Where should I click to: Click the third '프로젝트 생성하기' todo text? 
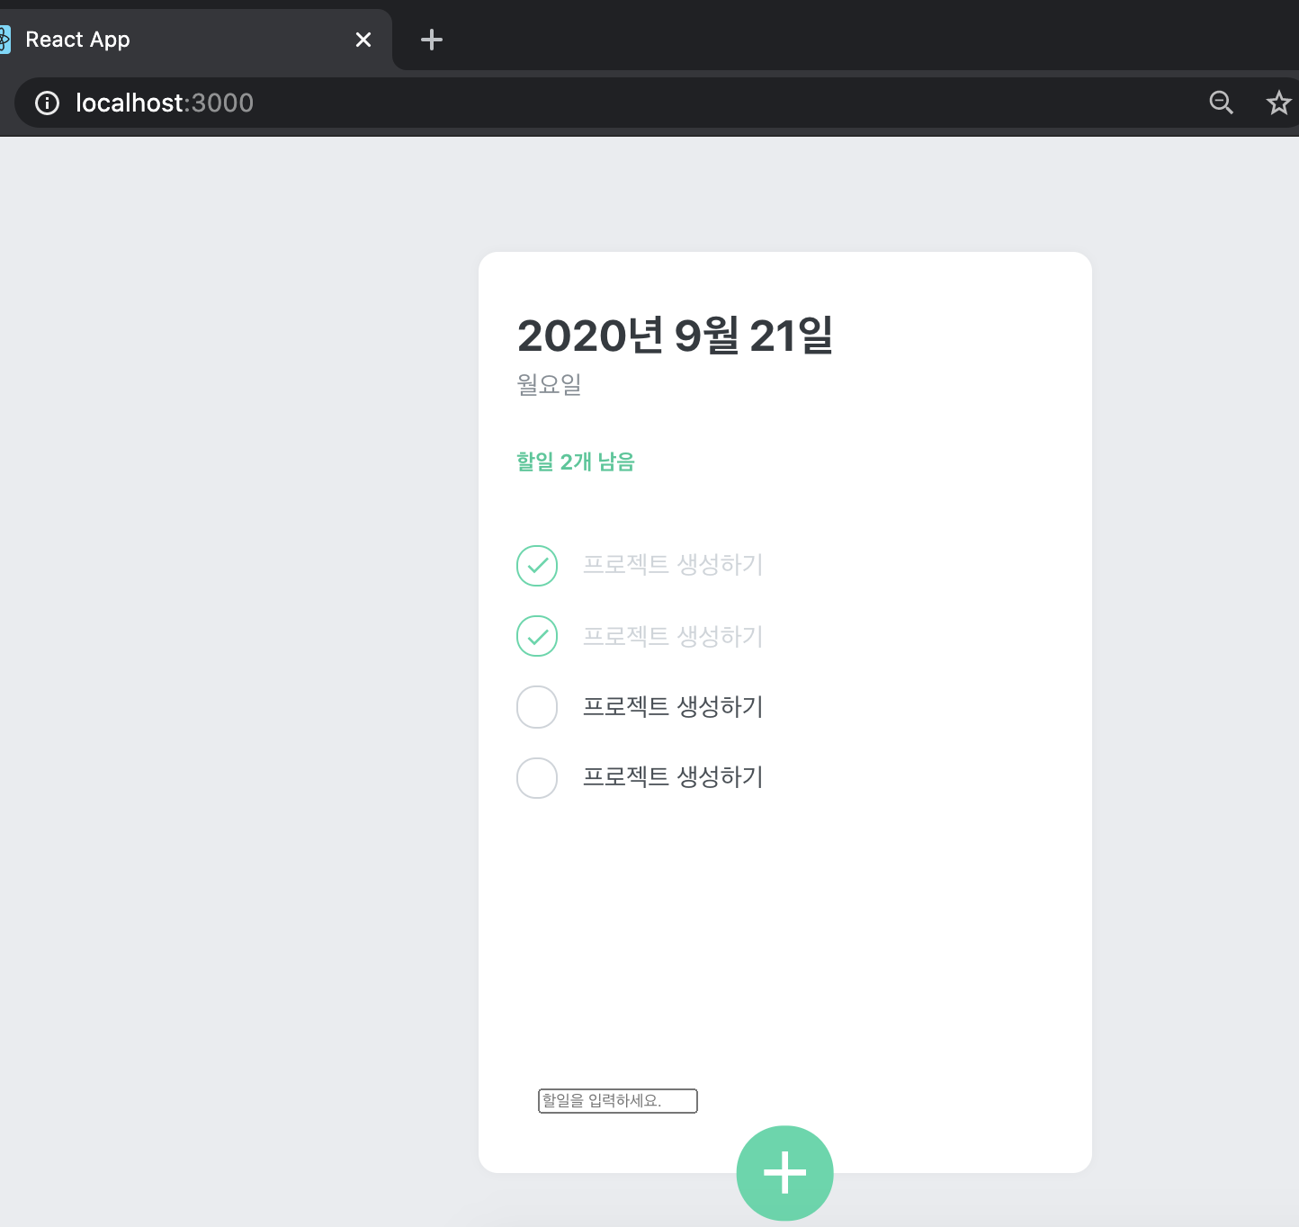point(673,707)
